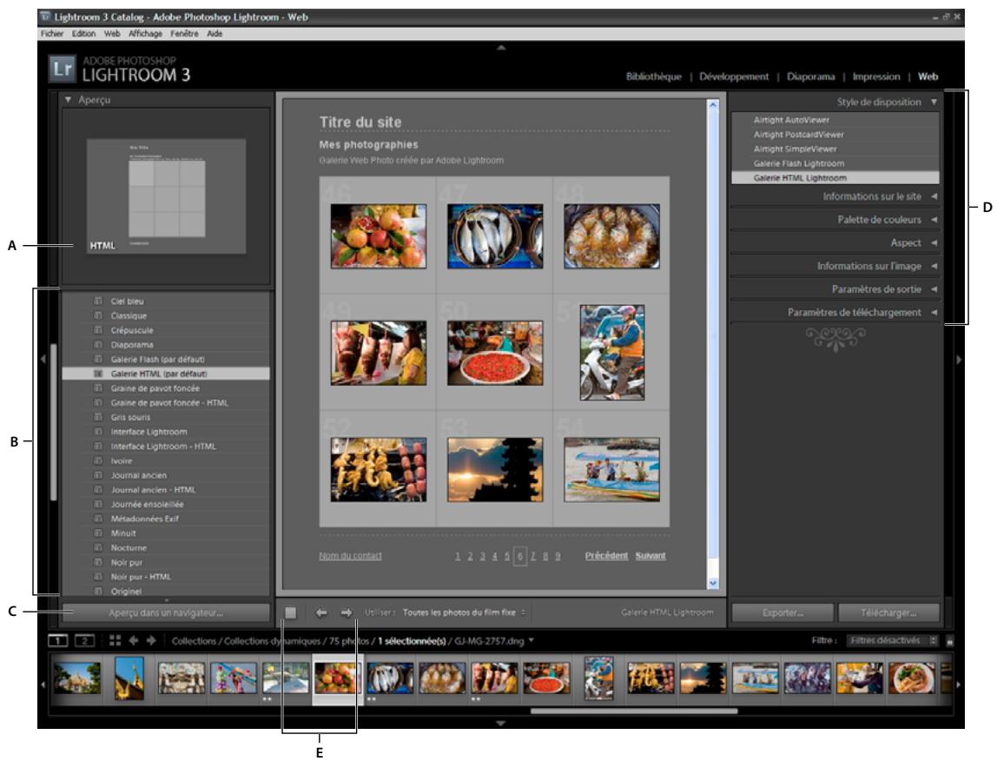Click Aperçu dans un navigateur button

tap(166, 612)
